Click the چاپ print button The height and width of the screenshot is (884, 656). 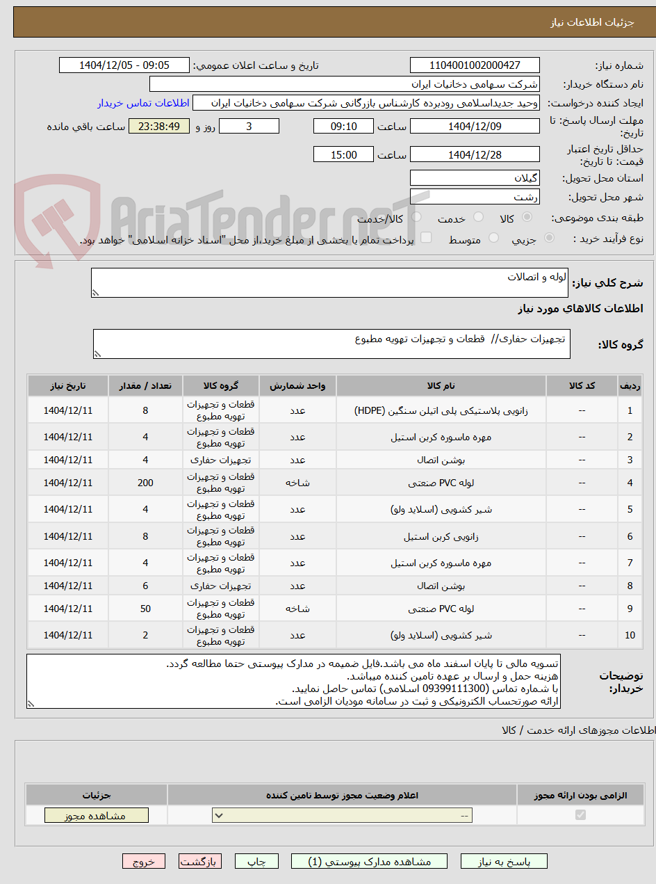pyautogui.click(x=256, y=861)
